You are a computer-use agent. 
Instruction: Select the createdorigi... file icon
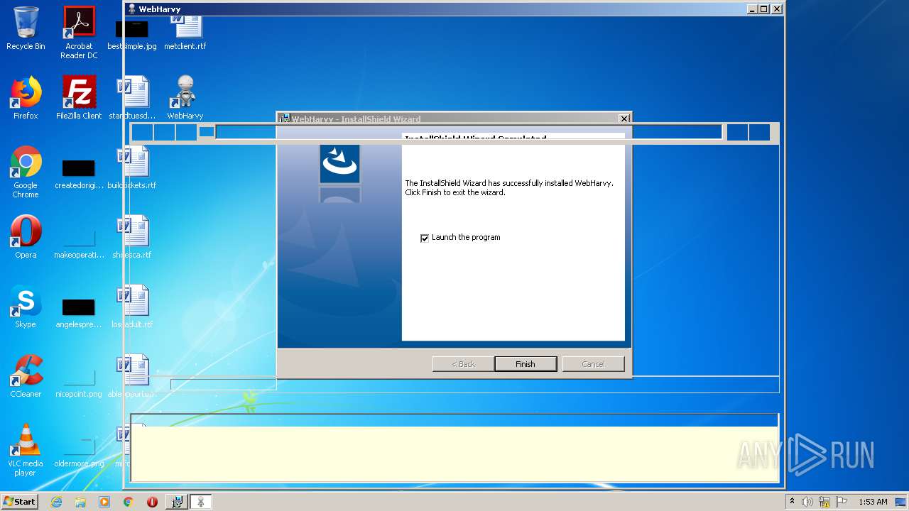coord(79,175)
